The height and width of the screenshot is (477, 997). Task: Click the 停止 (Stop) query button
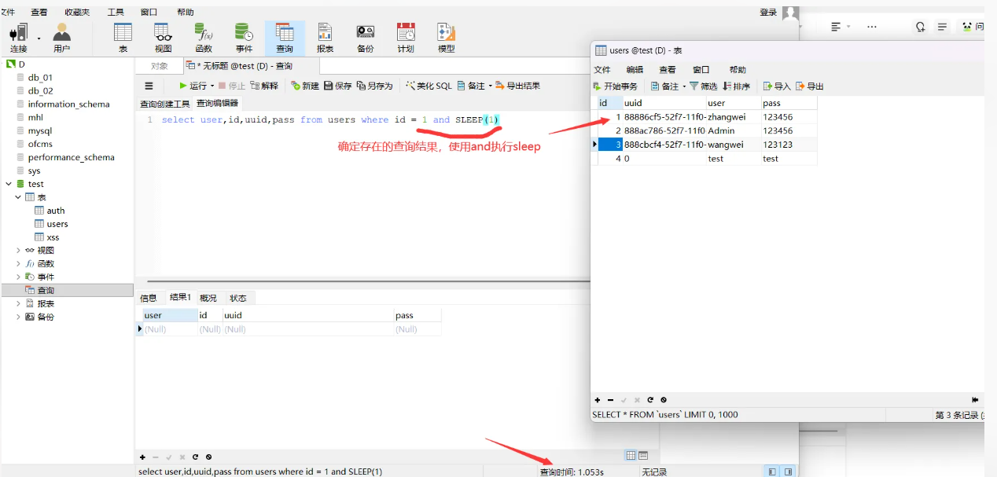232,86
